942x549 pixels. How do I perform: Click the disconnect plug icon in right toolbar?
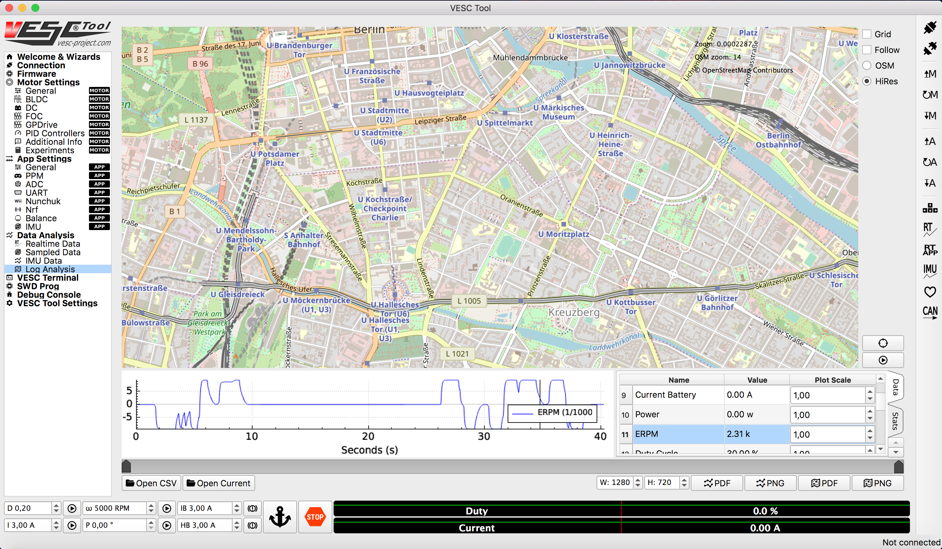pyautogui.click(x=929, y=49)
